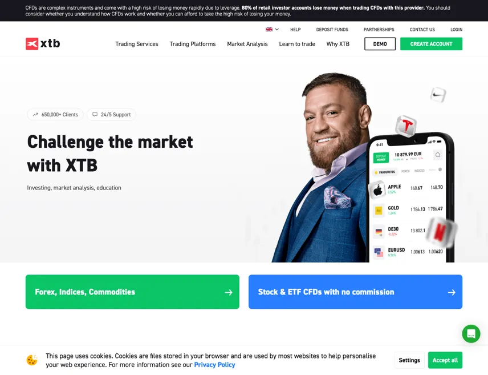
Task: Click the cookie icon in the banner
Action: coord(32,360)
